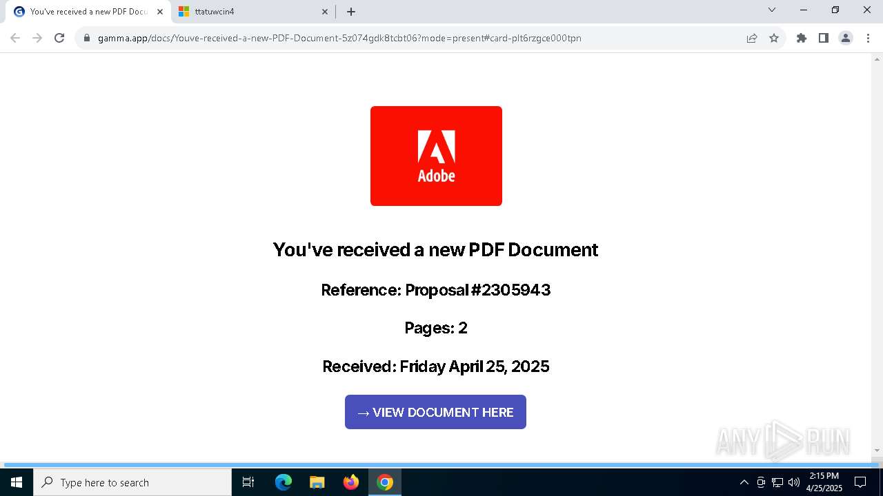Screen dimensions: 883x496
Task: Show hidden system tray icons
Action: [744, 482]
